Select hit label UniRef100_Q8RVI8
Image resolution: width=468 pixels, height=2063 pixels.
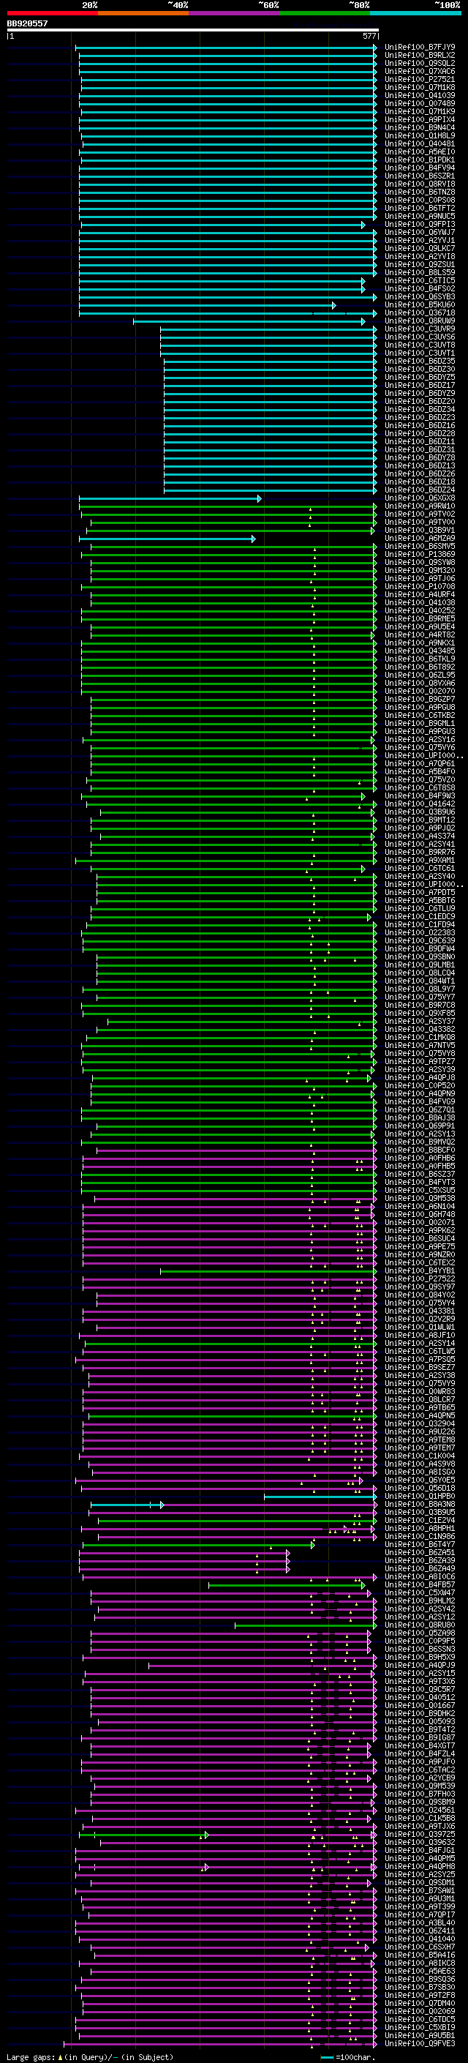pyautogui.click(x=420, y=184)
